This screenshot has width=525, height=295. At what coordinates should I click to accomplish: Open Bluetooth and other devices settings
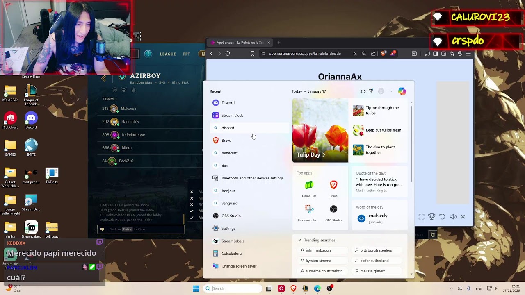(x=249, y=178)
